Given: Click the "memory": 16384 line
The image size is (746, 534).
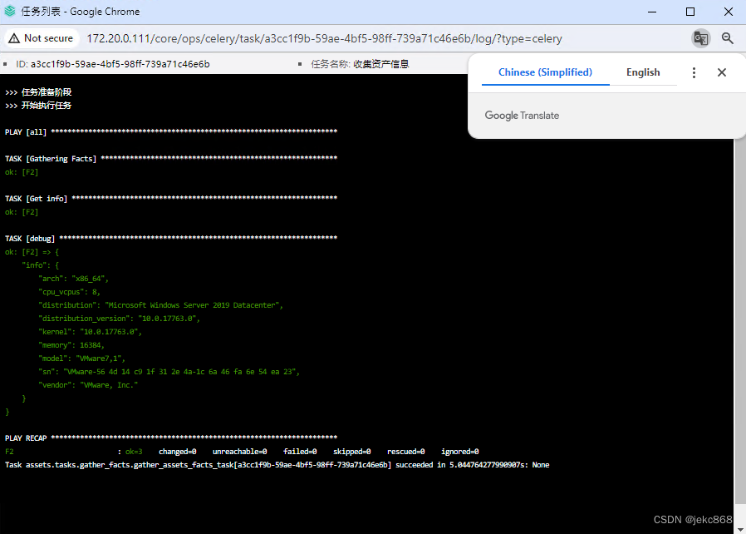Looking at the screenshot, I should [71, 345].
